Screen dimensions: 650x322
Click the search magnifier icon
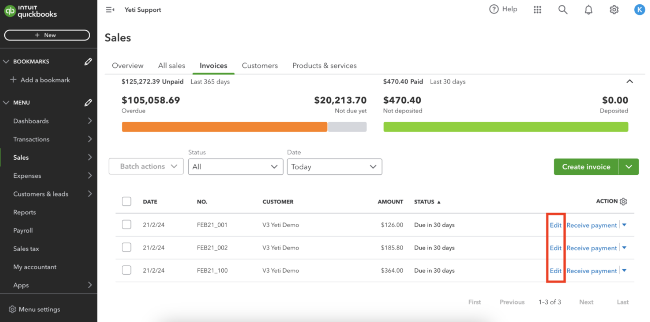563,10
